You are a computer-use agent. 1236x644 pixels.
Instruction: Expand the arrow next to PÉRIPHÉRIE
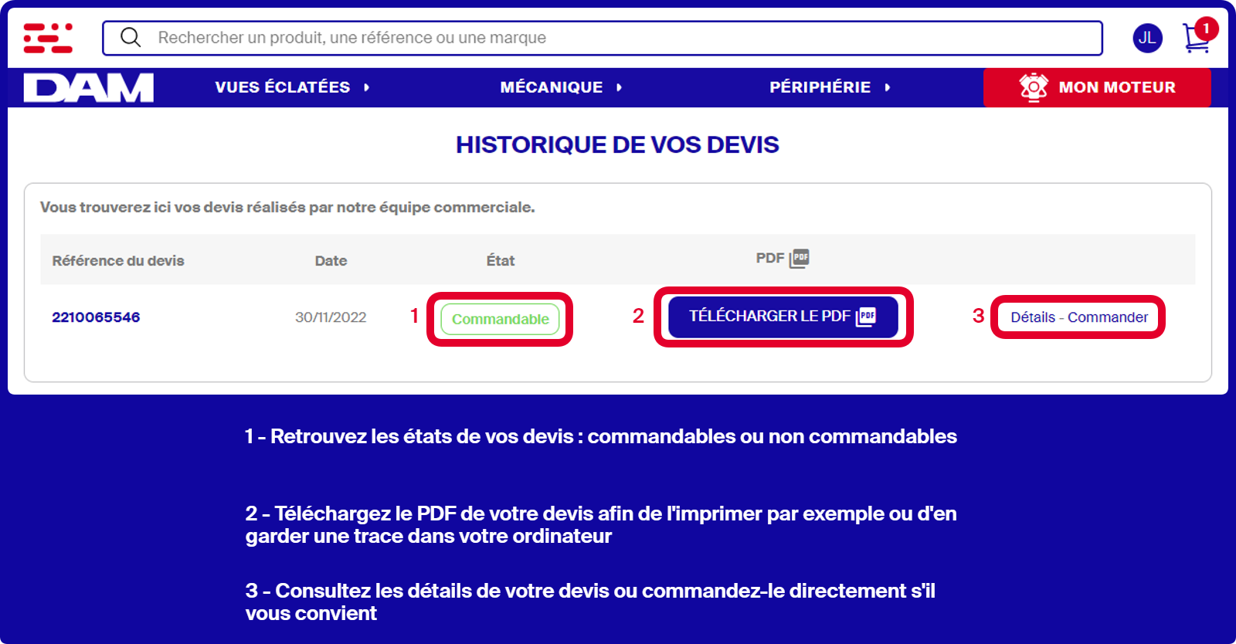coord(888,88)
